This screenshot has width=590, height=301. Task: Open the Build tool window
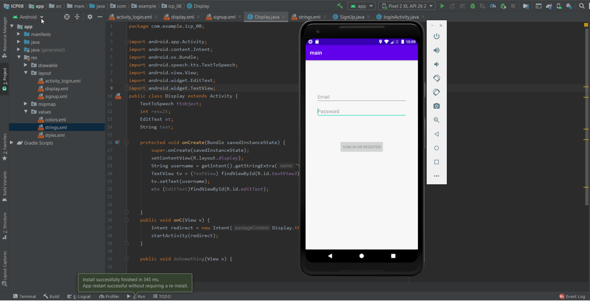tap(51, 296)
